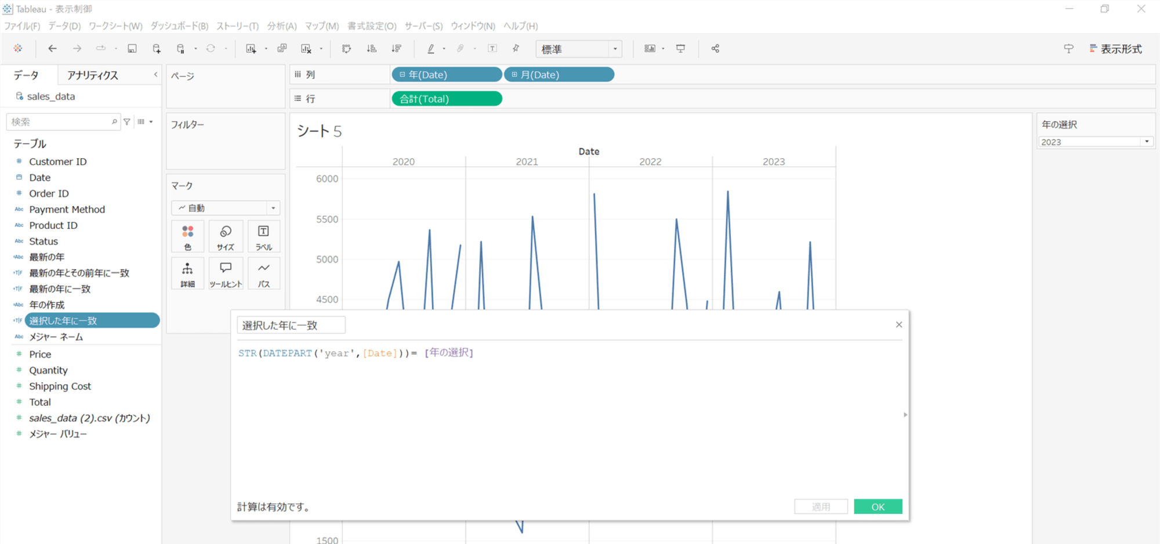
Task: Select the 選択した年に一致 field
Action: click(92, 320)
